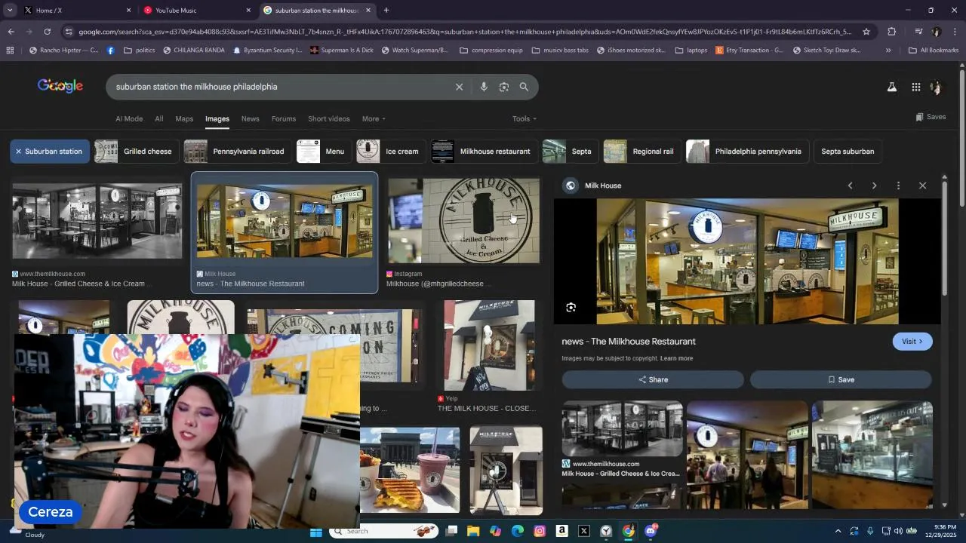This screenshot has height=543, width=966.
Task: Reload the current page
Action: (48, 32)
